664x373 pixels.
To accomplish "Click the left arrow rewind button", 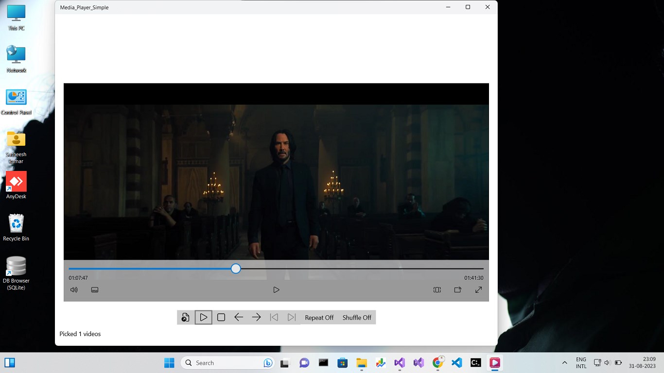I will tap(239, 318).
